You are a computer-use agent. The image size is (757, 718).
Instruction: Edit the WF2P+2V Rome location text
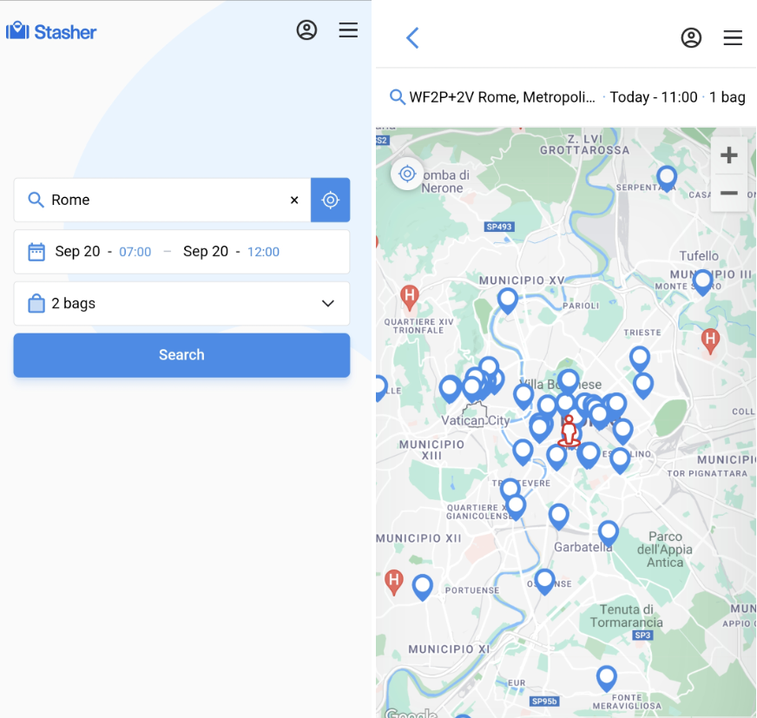point(502,97)
